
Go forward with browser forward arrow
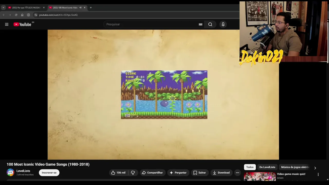pyautogui.click(x=10, y=15)
